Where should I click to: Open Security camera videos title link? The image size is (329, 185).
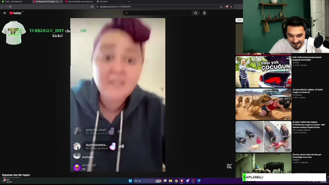(x=307, y=156)
